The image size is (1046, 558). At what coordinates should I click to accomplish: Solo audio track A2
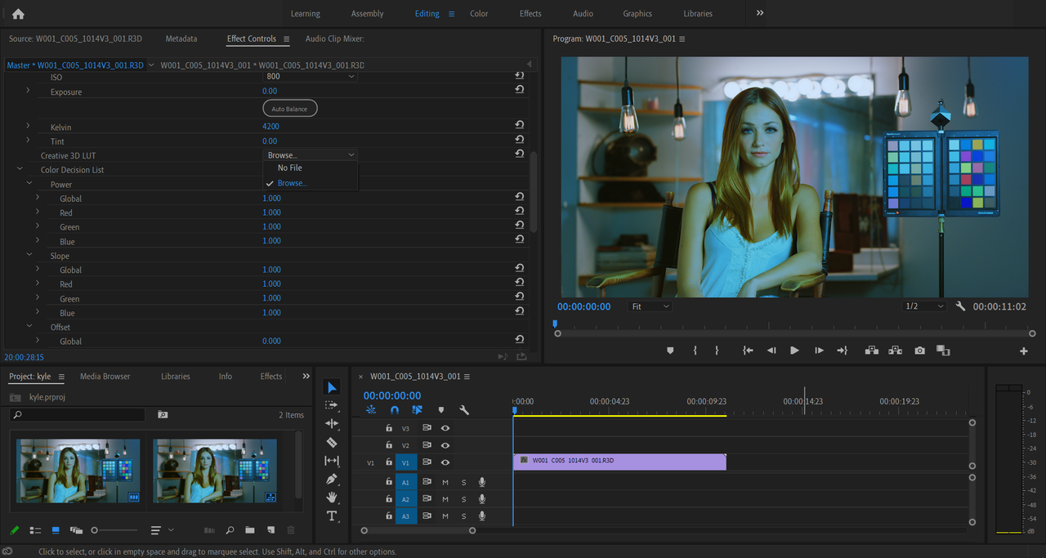pos(463,499)
